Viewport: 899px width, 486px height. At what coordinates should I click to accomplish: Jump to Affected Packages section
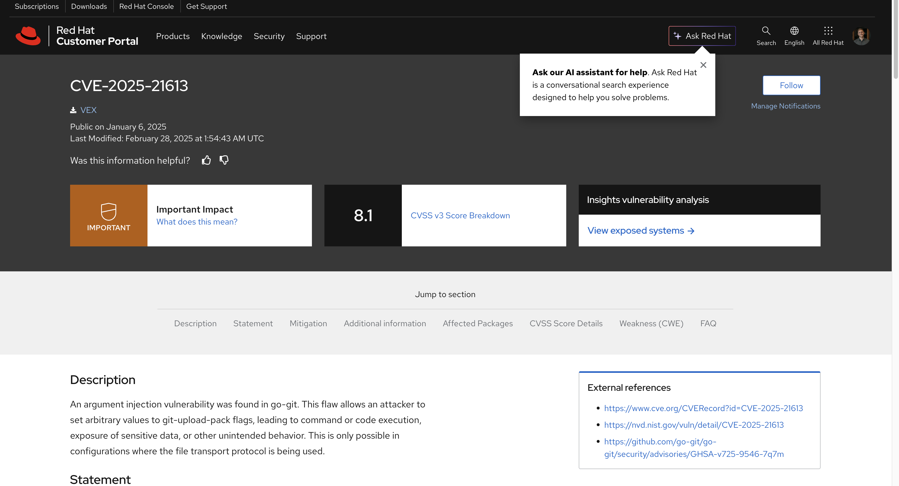478,323
